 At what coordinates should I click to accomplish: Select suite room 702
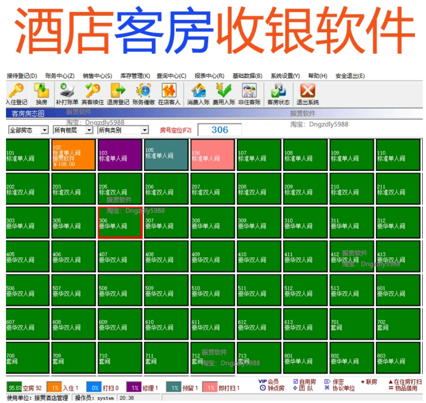tap(398, 324)
